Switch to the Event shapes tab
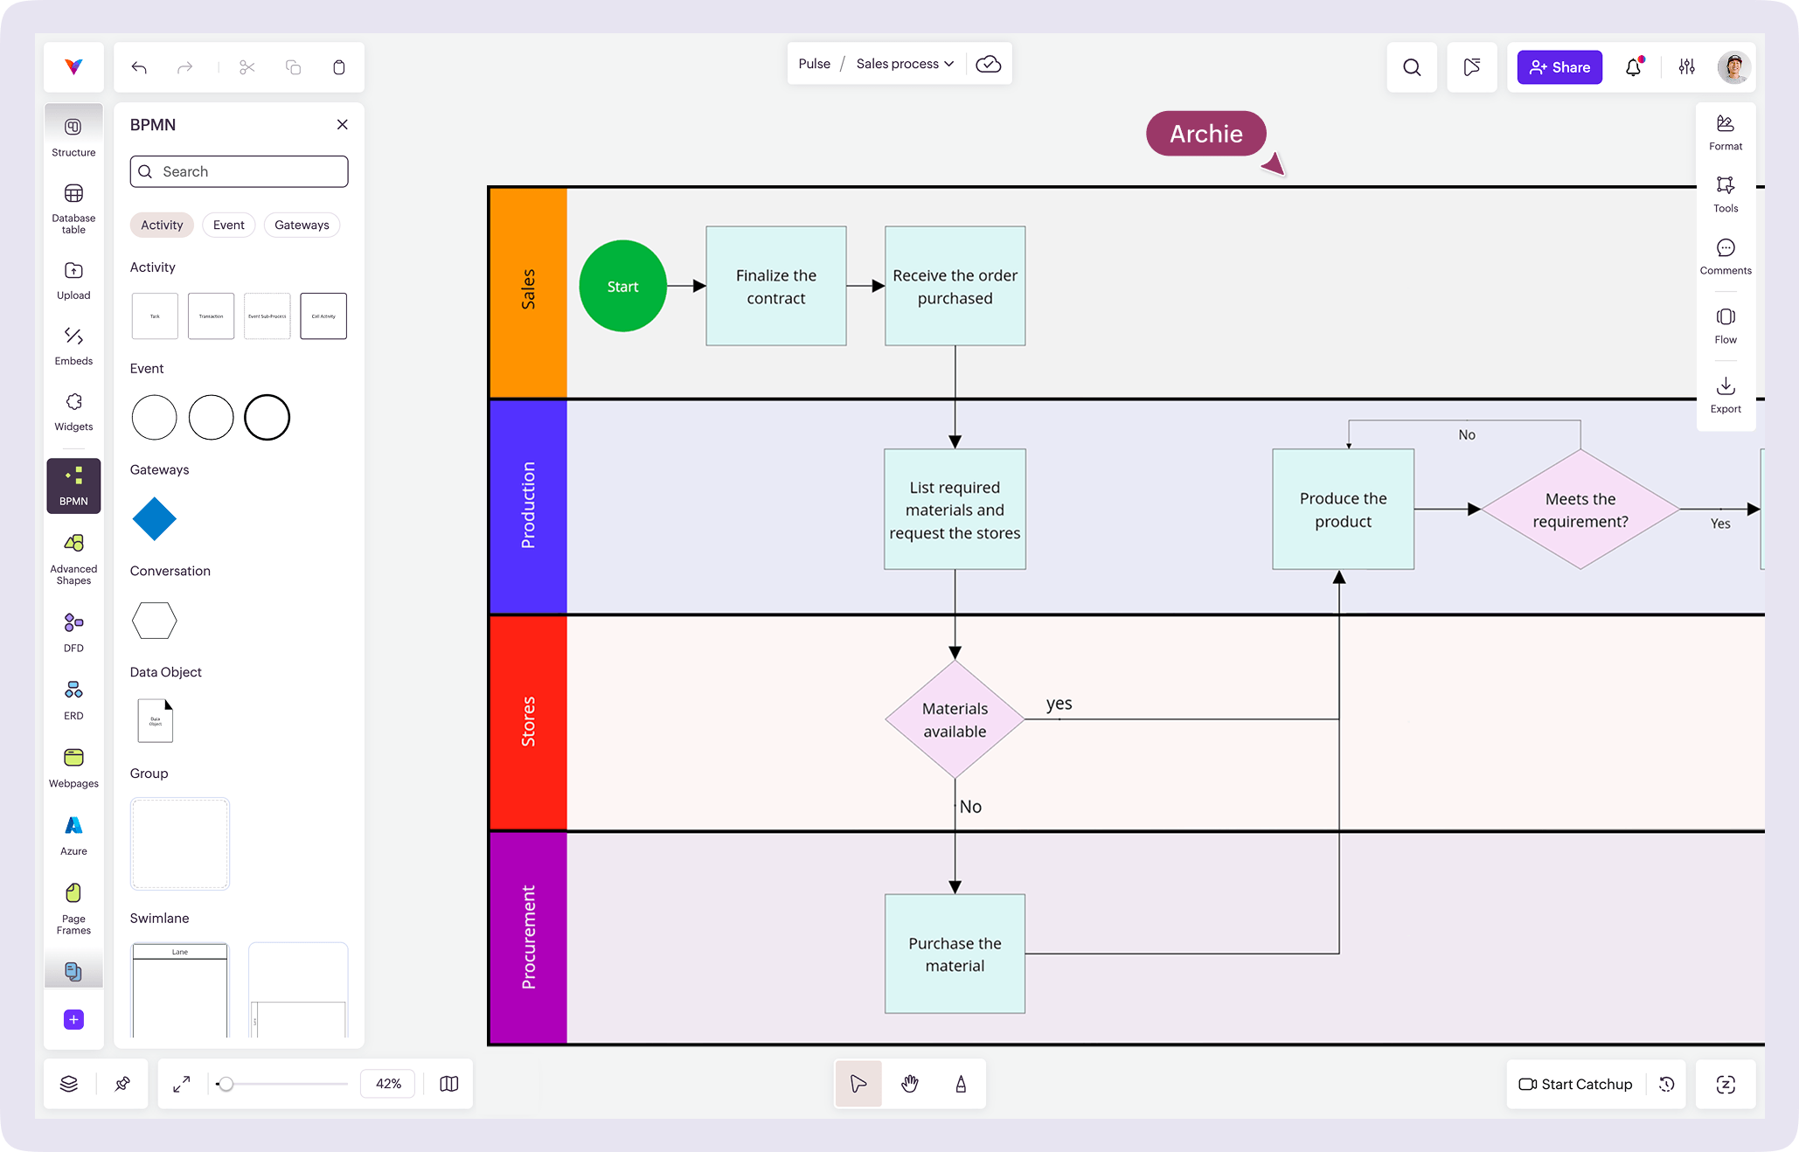 pos(228,225)
